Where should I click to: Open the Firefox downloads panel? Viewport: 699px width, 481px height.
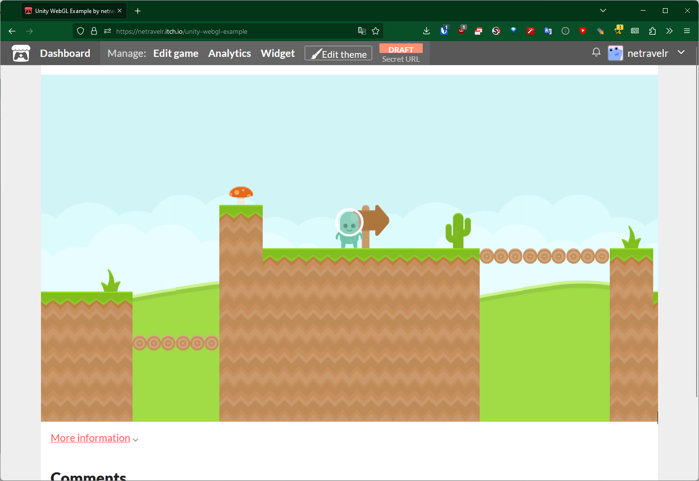point(427,31)
